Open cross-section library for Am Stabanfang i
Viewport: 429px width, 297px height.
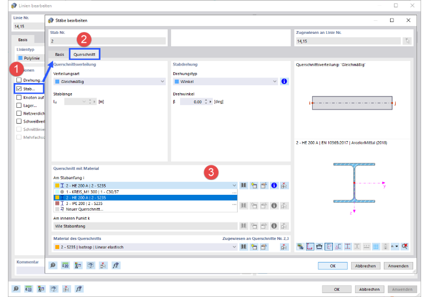243,186
